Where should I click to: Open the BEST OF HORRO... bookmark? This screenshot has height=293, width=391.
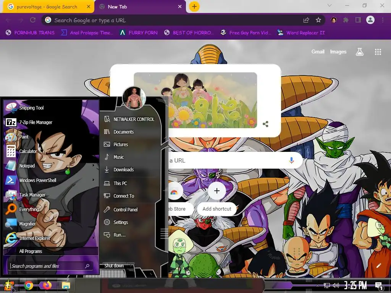[x=189, y=33]
